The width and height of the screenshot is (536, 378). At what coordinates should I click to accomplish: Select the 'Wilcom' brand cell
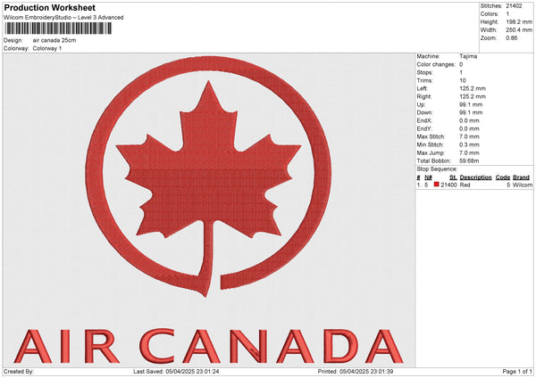pos(523,185)
